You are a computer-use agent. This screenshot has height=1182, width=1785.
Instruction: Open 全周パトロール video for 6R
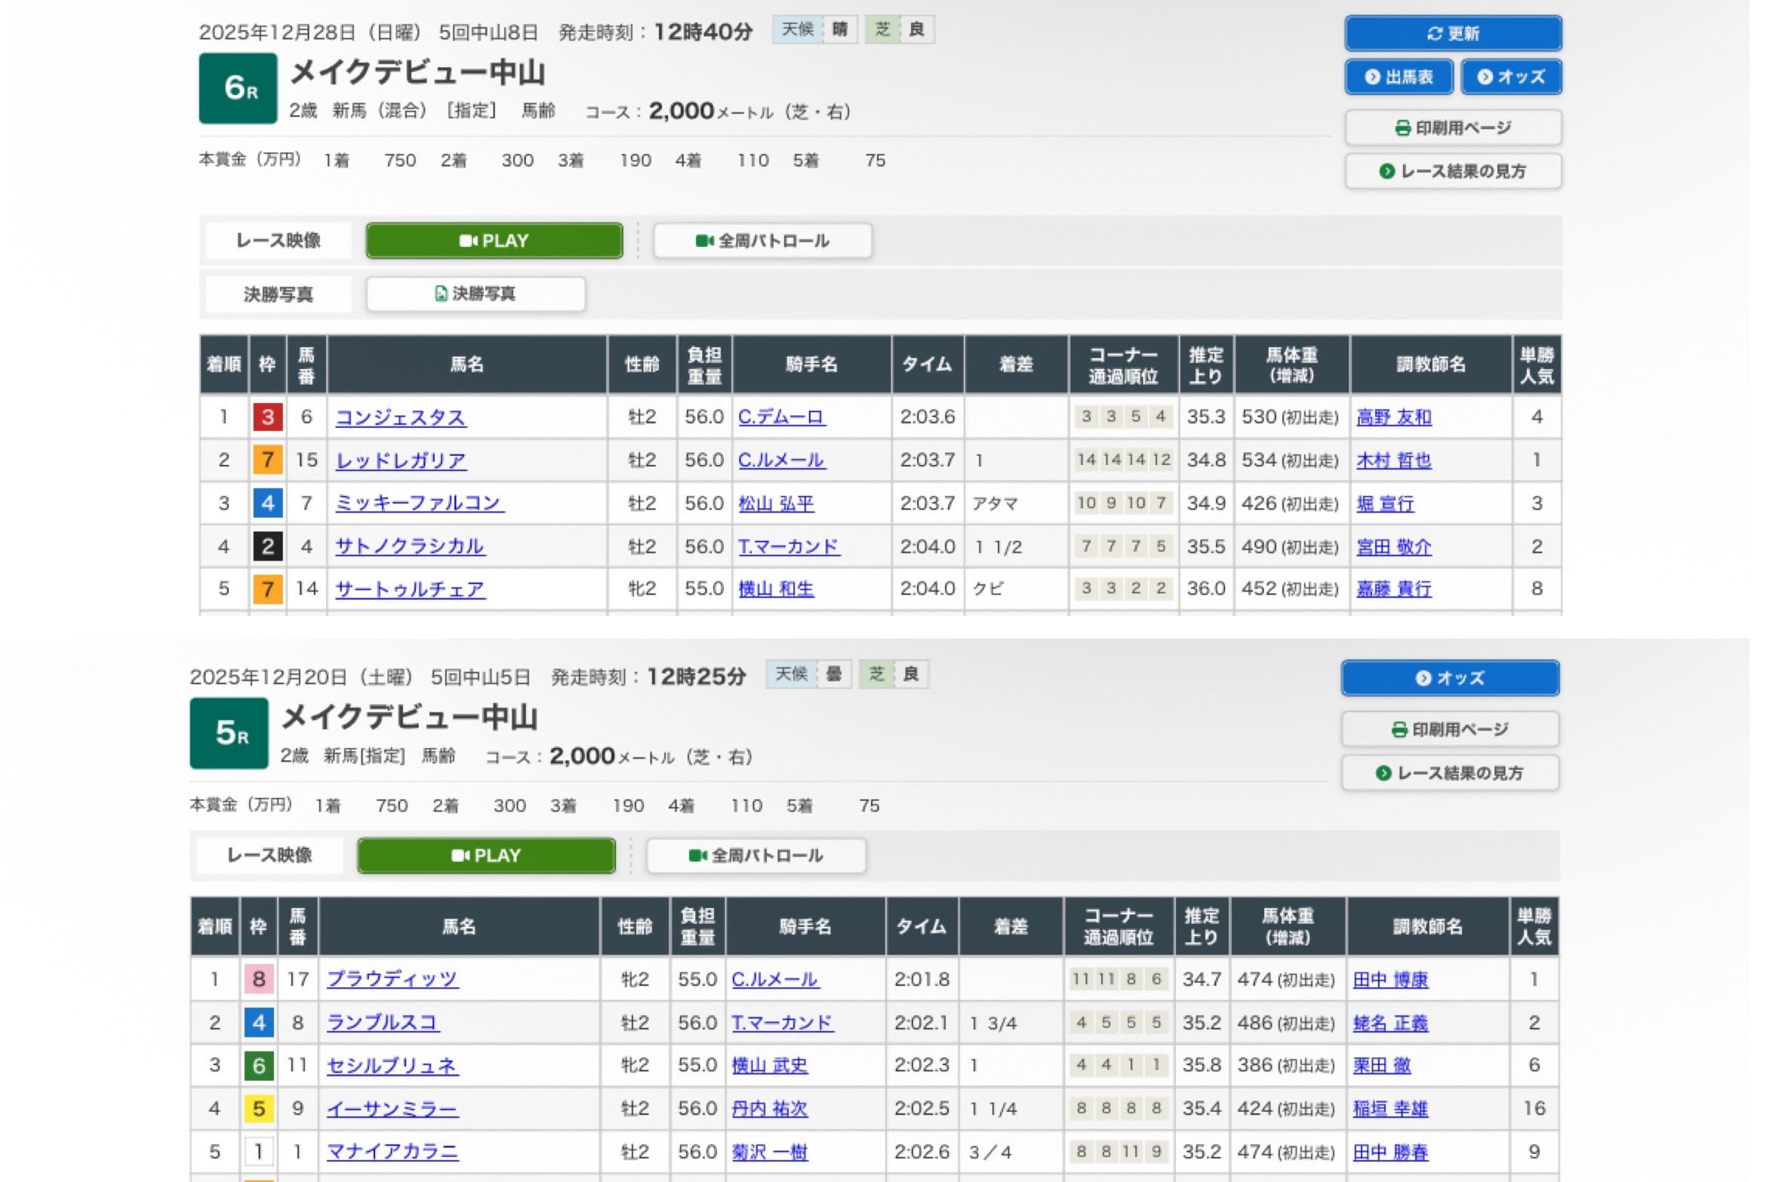coord(762,241)
